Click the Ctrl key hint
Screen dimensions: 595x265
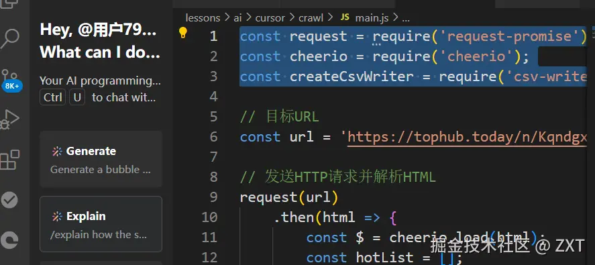(x=53, y=97)
